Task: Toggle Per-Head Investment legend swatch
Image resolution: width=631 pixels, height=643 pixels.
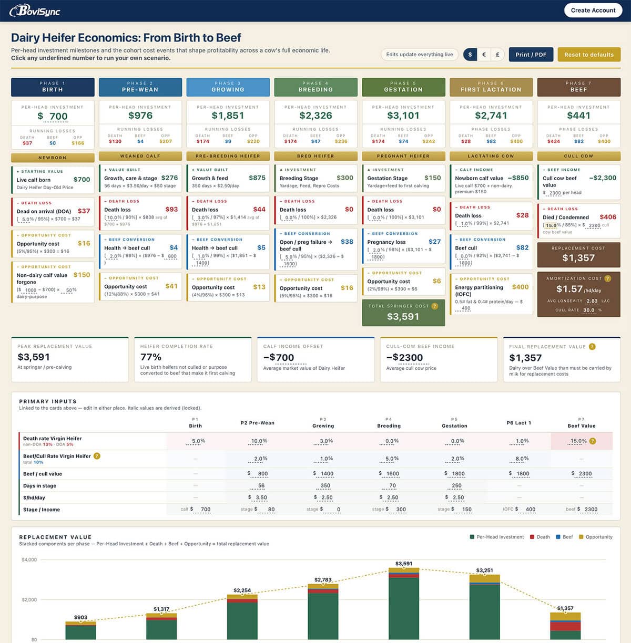Action: pyautogui.click(x=472, y=537)
